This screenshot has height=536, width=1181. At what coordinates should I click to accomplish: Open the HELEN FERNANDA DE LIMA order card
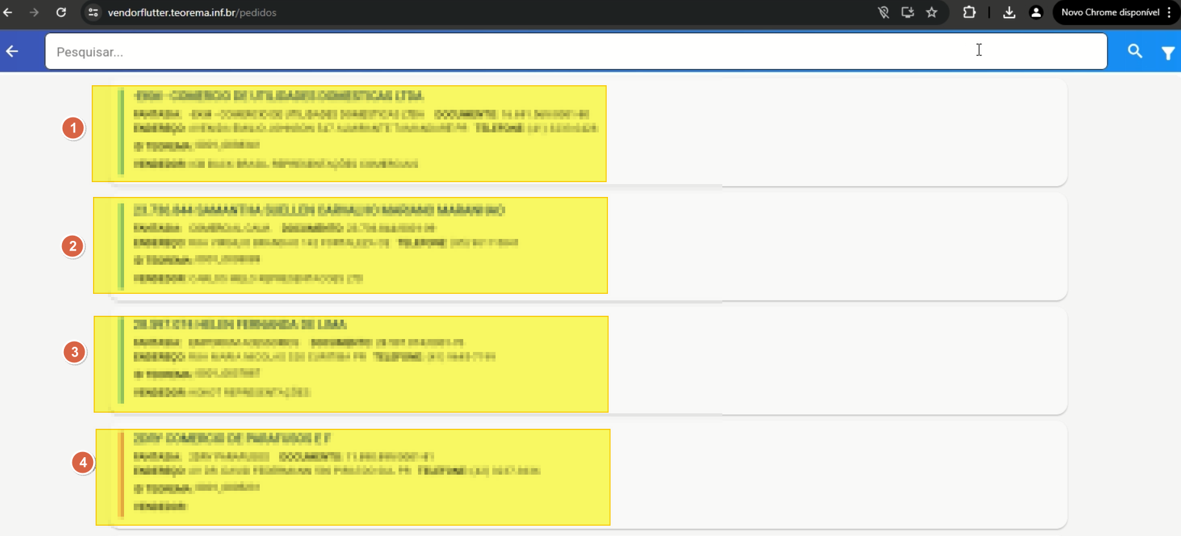pyautogui.click(x=588, y=360)
